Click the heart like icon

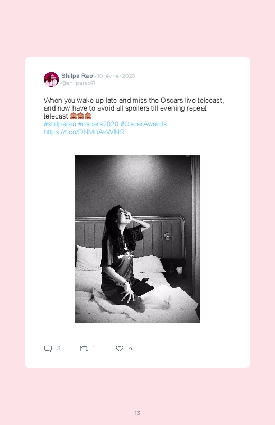(120, 348)
